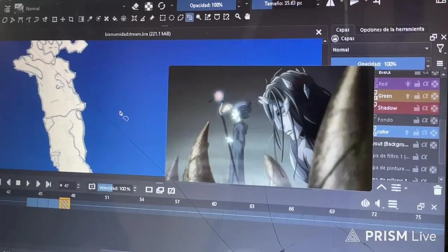Open dropdown arrow beside reload preset icon
Image resolution: width=448 pixels, height=252 pixels.
point(172,6)
